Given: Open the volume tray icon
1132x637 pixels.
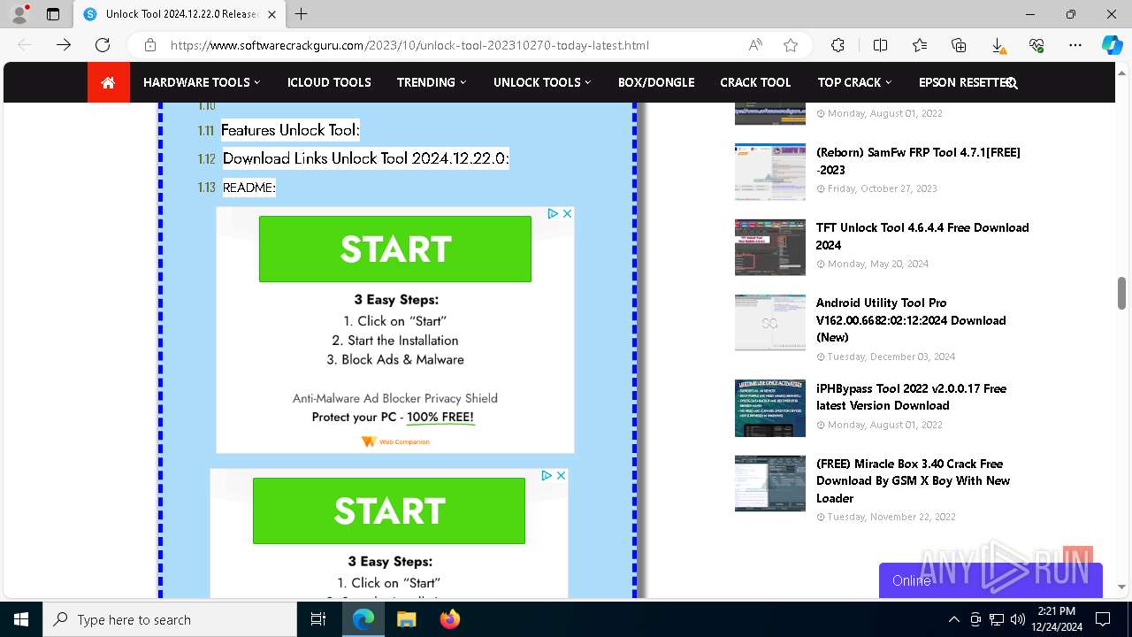Looking at the screenshot, I should tap(1017, 619).
